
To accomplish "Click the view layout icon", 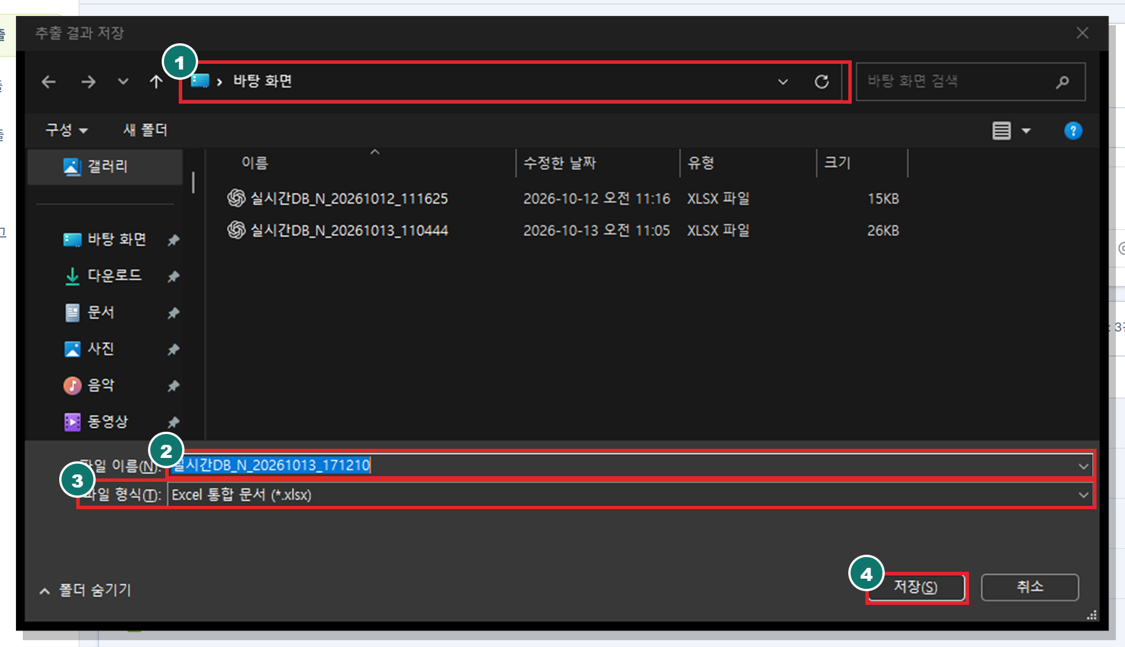I will point(1001,131).
